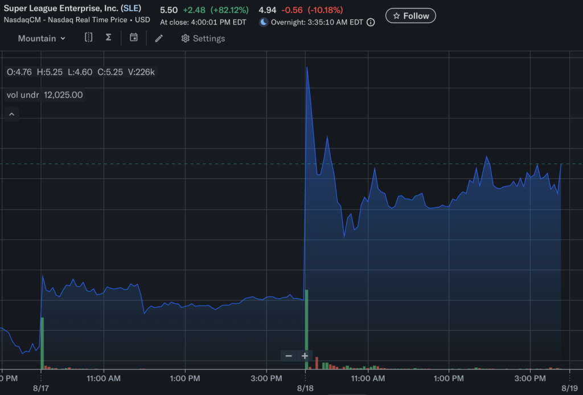Collapse the indicator panel chevron
This screenshot has width=583, height=395.
point(11,115)
